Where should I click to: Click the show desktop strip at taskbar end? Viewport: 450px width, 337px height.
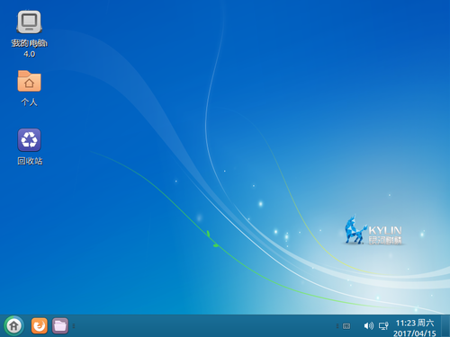(445, 326)
